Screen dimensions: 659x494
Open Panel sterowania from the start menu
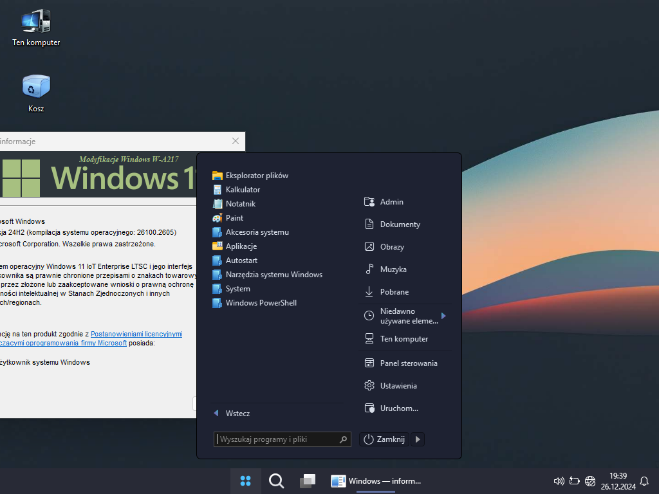(408, 363)
